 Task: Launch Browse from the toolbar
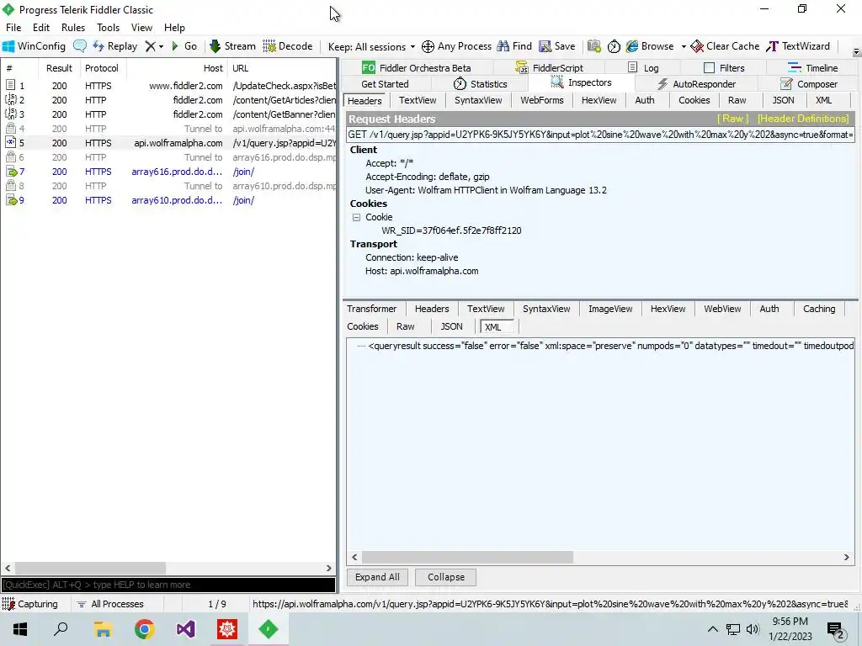(650, 46)
